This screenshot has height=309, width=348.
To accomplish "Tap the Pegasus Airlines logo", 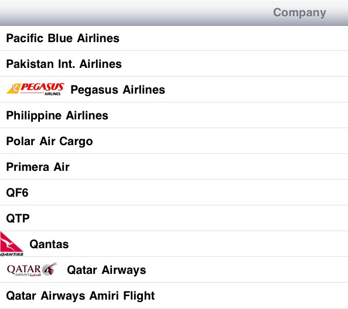I will click(x=36, y=89).
